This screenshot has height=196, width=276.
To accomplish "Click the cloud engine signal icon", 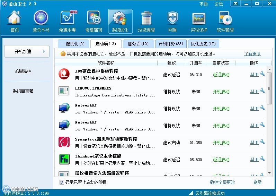I will coord(191,193).
